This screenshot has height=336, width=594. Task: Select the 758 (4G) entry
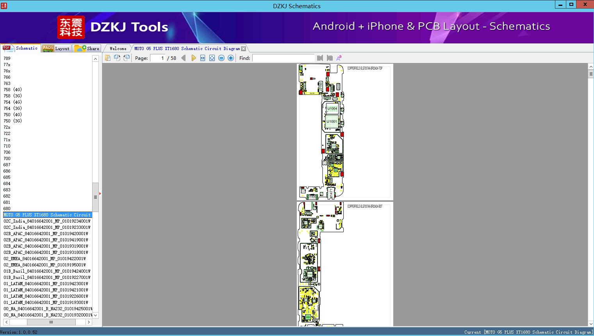pos(12,90)
